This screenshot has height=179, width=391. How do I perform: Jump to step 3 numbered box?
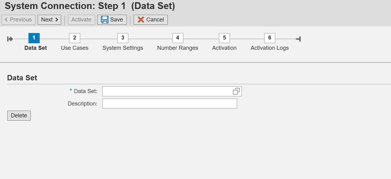click(123, 38)
